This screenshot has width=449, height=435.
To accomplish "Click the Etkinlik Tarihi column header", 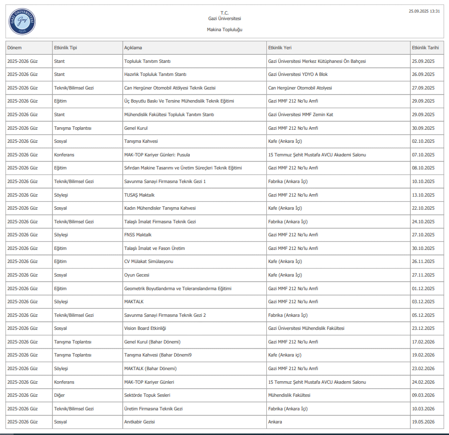I will (425, 48).
